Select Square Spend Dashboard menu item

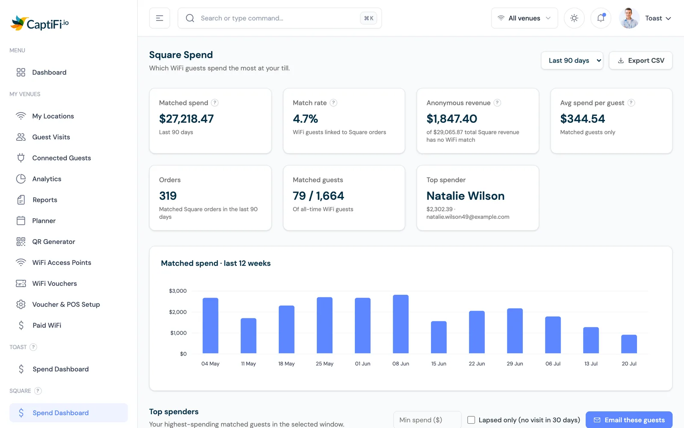tap(68, 413)
